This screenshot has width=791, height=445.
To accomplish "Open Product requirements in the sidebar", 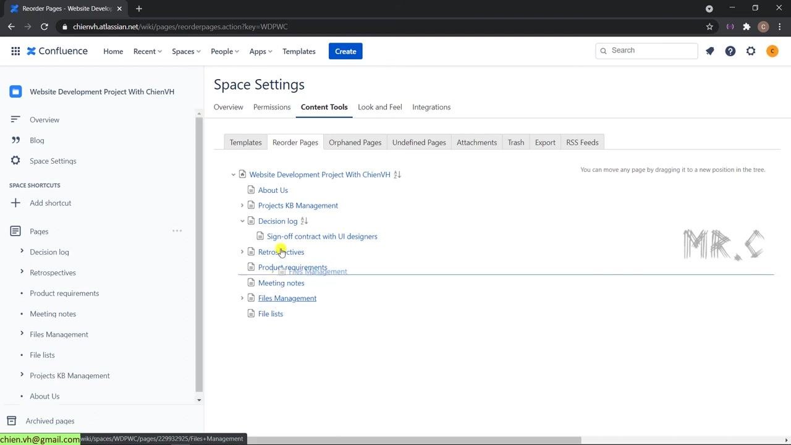I will coord(64,293).
